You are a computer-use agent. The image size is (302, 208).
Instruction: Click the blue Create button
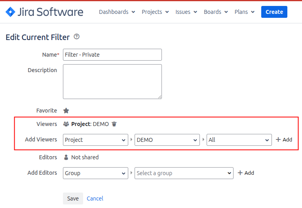(x=274, y=12)
